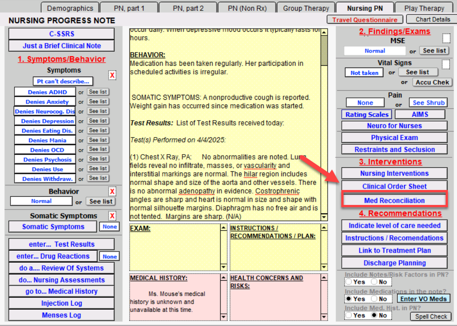
Task: Click scroll-up arrow in Health Concerns and Risks box
Action: [x=324, y=278]
